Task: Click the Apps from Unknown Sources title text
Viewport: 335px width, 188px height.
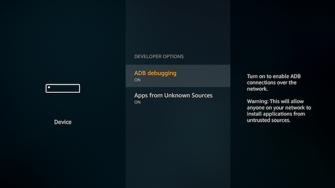Action: [x=173, y=95]
